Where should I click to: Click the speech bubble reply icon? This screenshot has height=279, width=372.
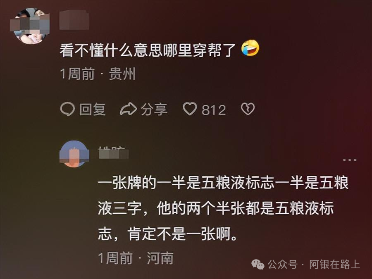67,109
